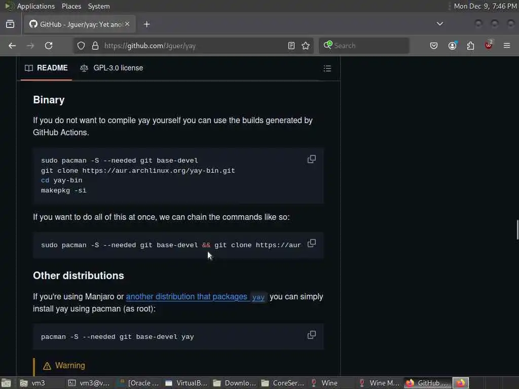
Task: Click the page vertical scrollbar thumb
Action: click(517, 229)
